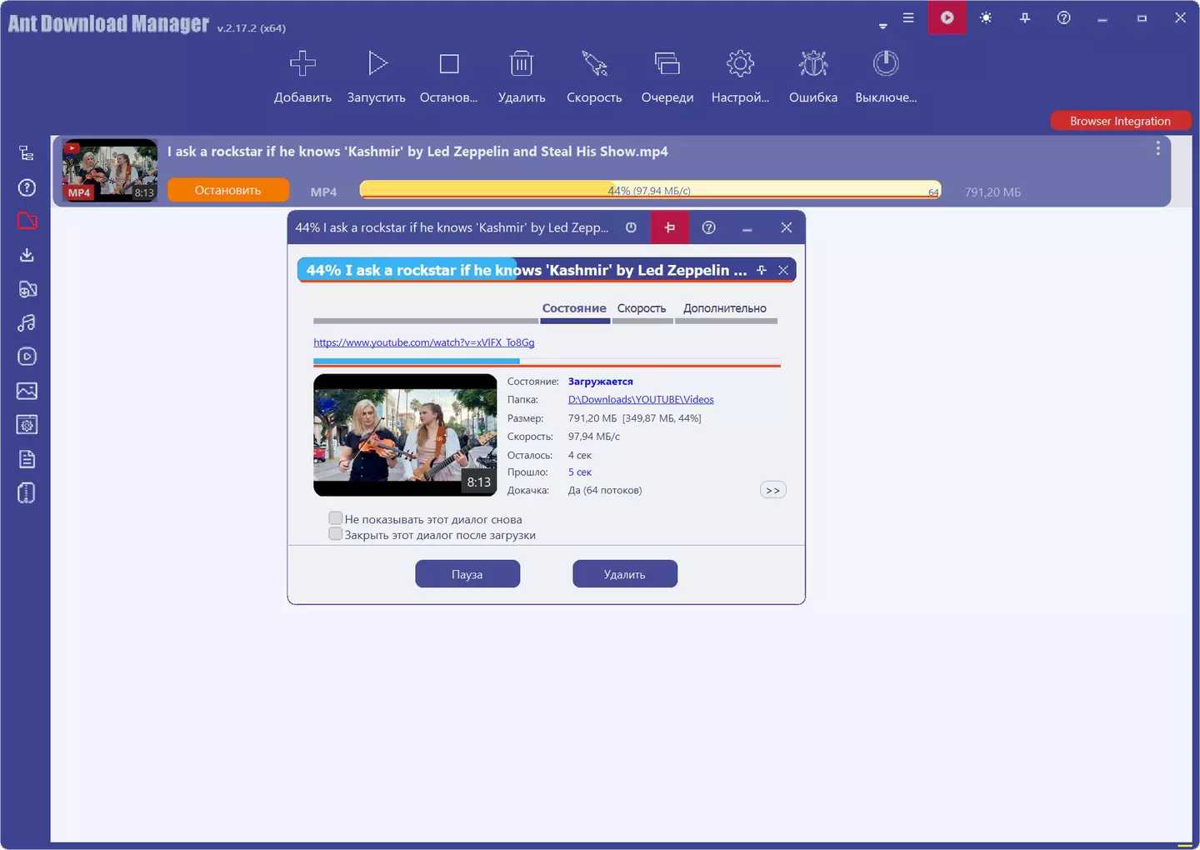Click the orange Остановить button

228,190
